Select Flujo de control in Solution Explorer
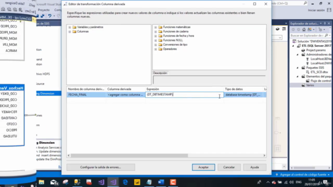Screen dimensions: 333x187 [321, 81]
